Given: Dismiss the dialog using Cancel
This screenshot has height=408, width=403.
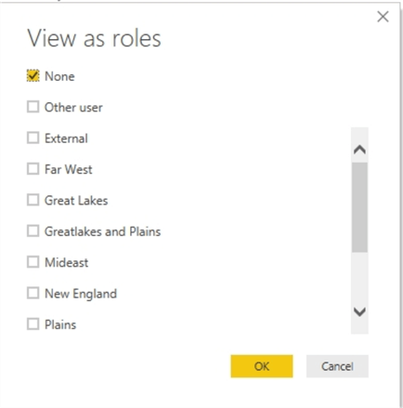Looking at the screenshot, I should tap(337, 366).
